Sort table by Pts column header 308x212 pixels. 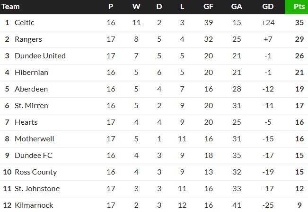click(299, 7)
